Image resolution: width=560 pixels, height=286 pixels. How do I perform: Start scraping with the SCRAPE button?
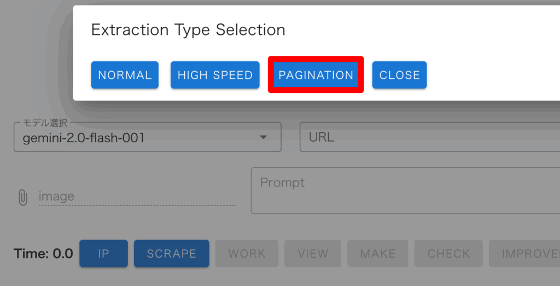(x=171, y=254)
